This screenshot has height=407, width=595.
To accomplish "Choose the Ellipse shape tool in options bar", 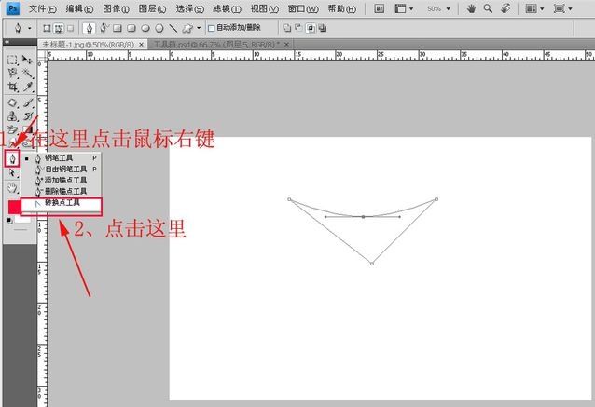I will pyautogui.click(x=145, y=28).
